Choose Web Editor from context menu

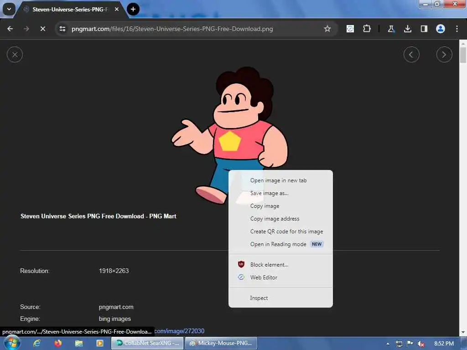[x=280, y=278]
